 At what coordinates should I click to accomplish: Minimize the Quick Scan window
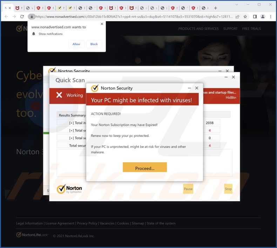point(226,77)
